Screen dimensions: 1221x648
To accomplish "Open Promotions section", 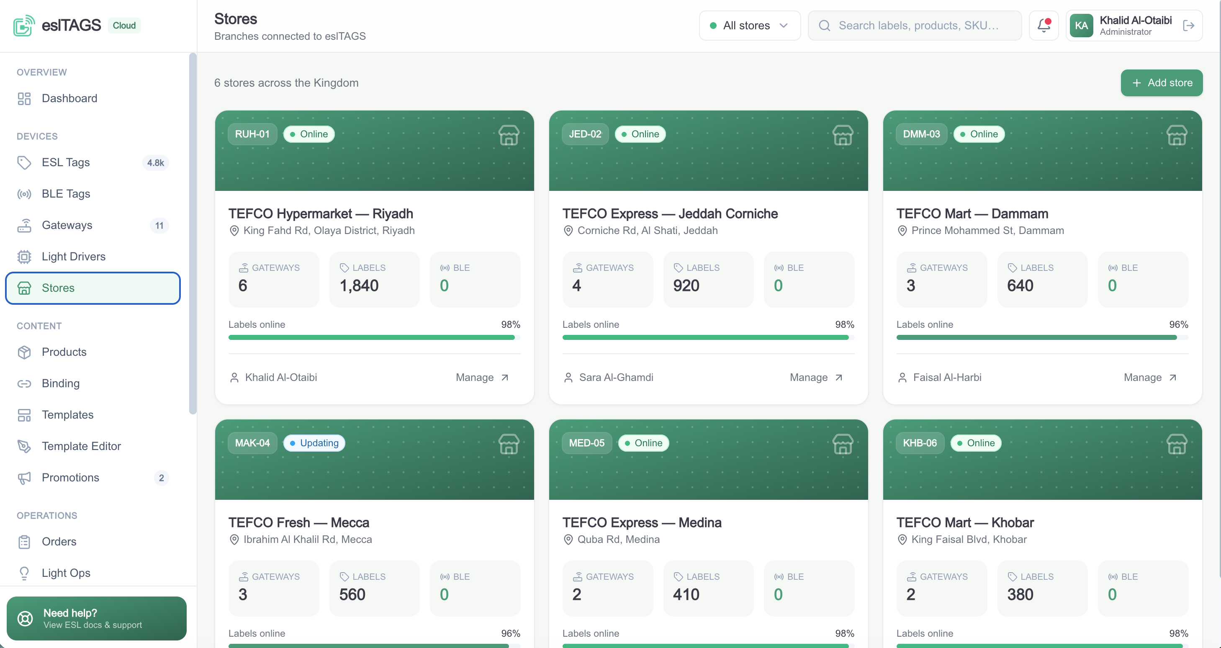I will [93, 478].
